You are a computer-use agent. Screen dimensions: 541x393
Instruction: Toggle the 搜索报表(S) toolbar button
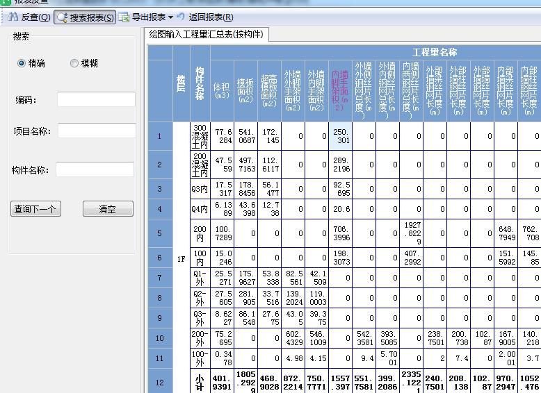pos(85,17)
